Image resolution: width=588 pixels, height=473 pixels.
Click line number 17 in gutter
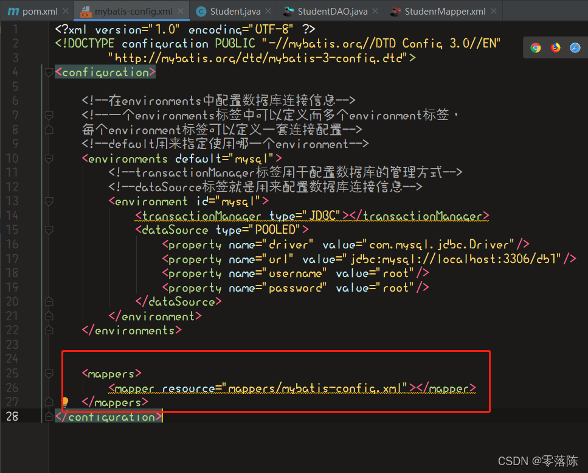pos(12,259)
